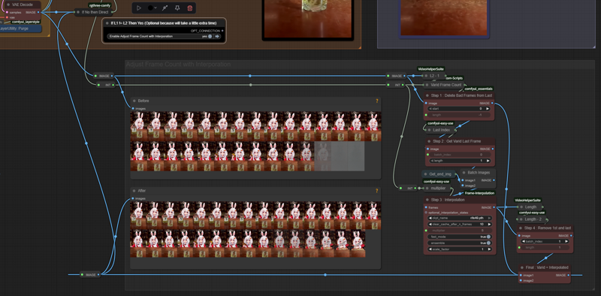Click the Frame-Interpolation badge label

[x=479, y=193]
